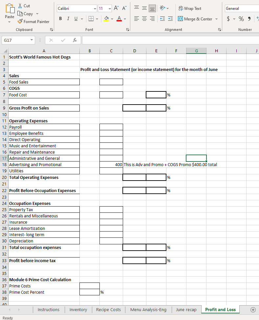
Task: Increase the font size
Action: pyautogui.click(x=116, y=8)
